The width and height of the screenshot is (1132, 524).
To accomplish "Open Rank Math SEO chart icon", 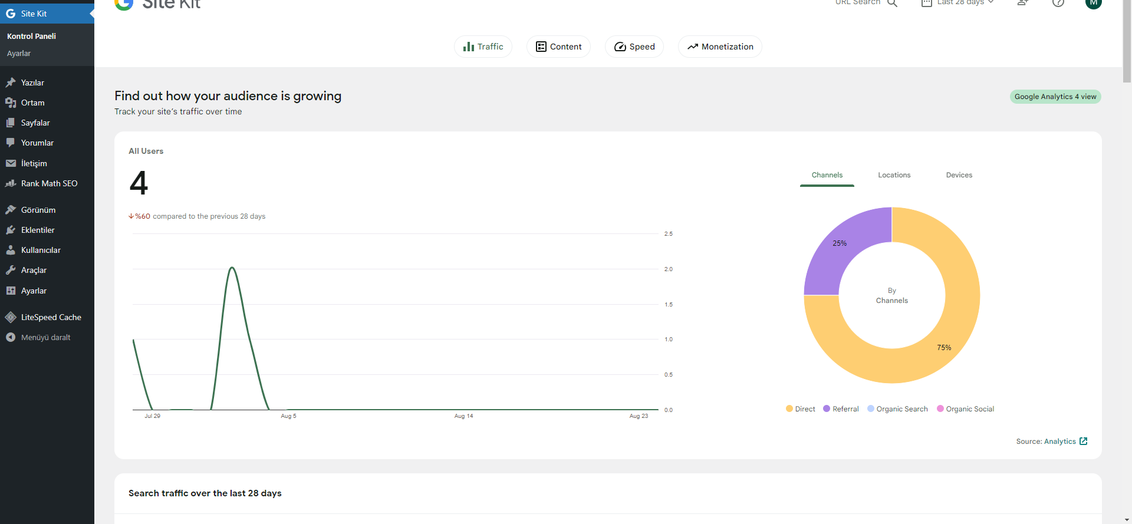I will [11, 183].
